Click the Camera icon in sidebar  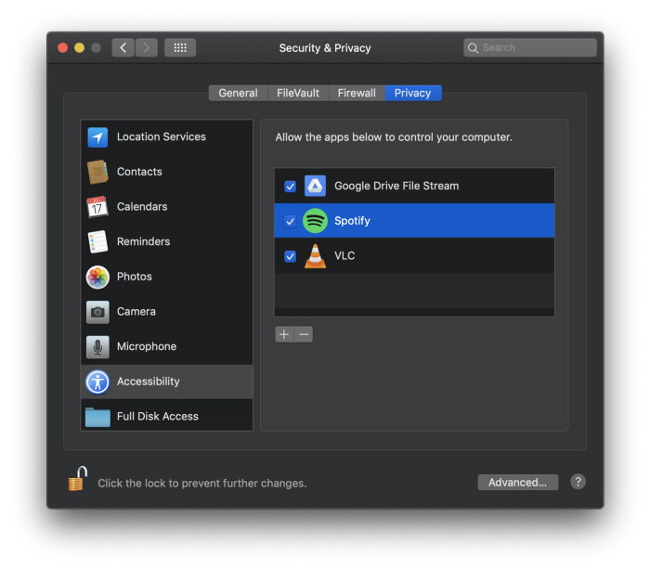(x=97, y=312)
